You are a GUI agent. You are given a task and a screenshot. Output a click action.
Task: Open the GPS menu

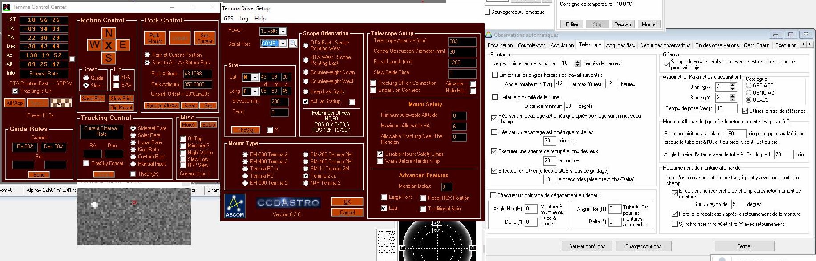[x=228, y=19]
